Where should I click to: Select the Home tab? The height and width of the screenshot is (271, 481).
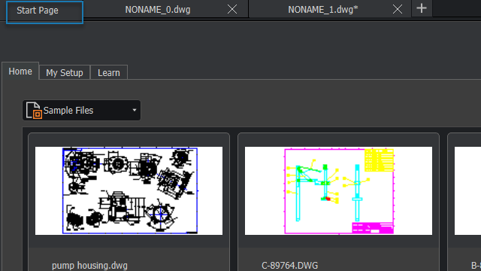(x=20, y=72)
